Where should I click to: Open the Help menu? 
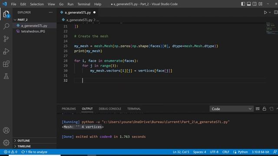tap(98, 4)
